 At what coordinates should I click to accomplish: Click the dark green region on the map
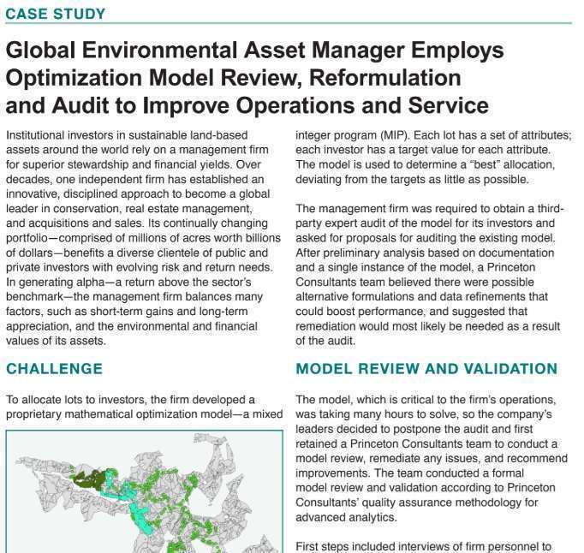(88, 480)
